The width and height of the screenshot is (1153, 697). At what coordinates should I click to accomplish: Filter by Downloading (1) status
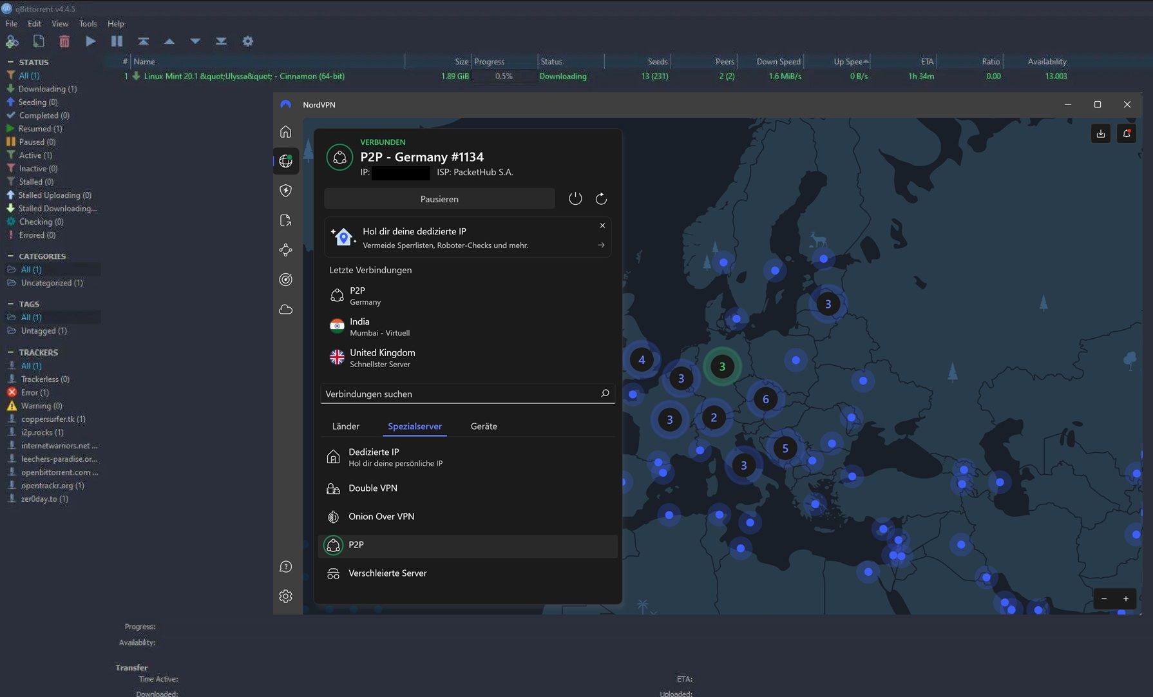pyautogui.click(x=47, y=89)
